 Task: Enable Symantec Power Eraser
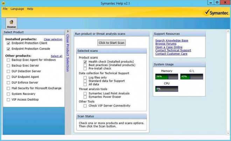pyautogui.click(x=85, y=97)
